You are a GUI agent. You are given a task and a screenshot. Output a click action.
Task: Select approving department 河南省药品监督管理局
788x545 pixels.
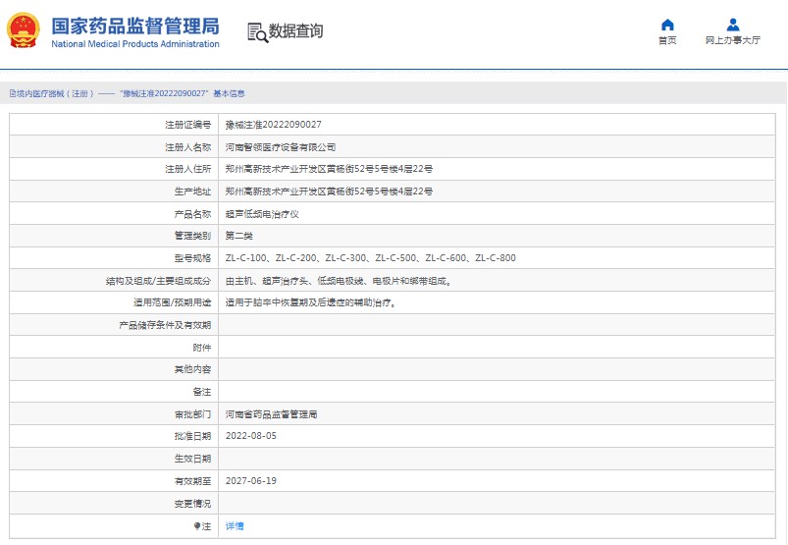(x=271, y=414)
